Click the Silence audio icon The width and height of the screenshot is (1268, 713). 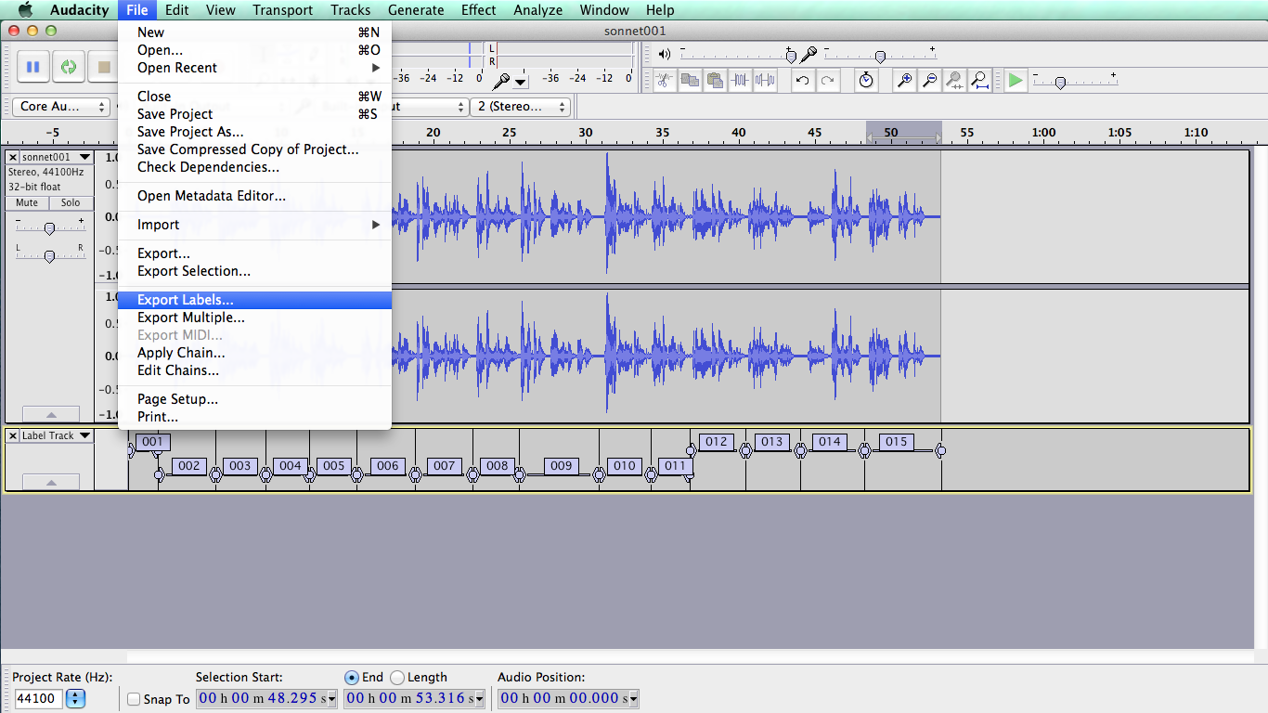(764, 81)
